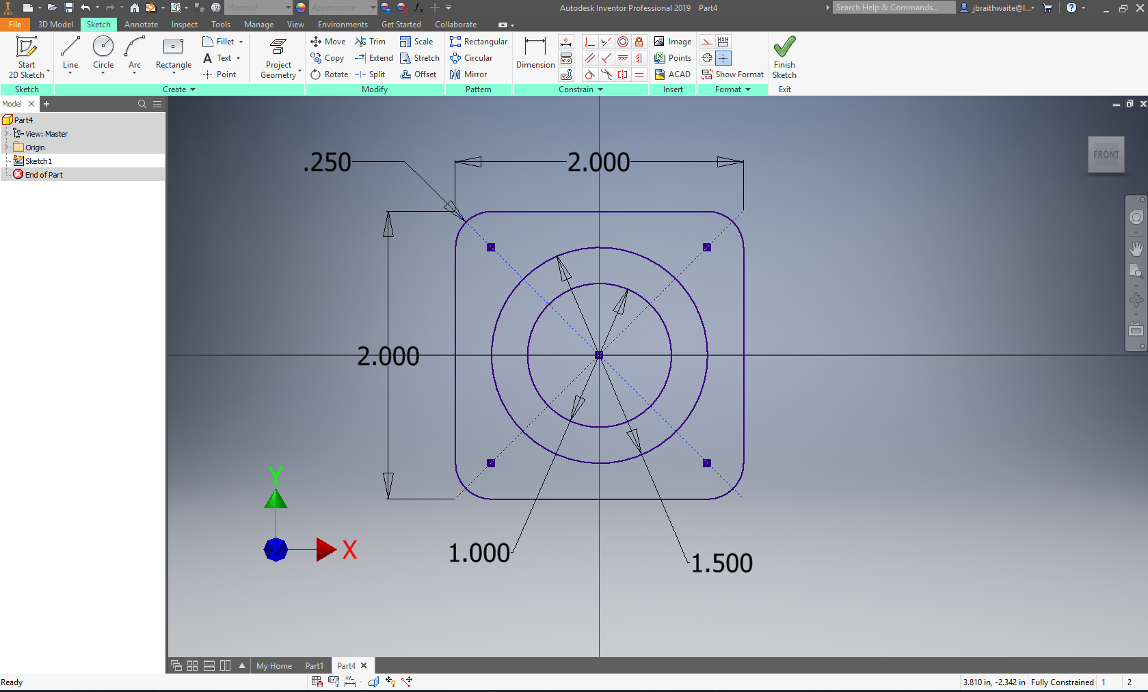Apply the Coincident constraint
This screenshot has width=1148, height=692.
590,42
